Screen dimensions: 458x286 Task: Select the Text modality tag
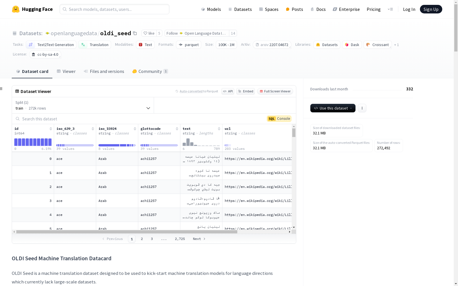click(x=145, y=45)
